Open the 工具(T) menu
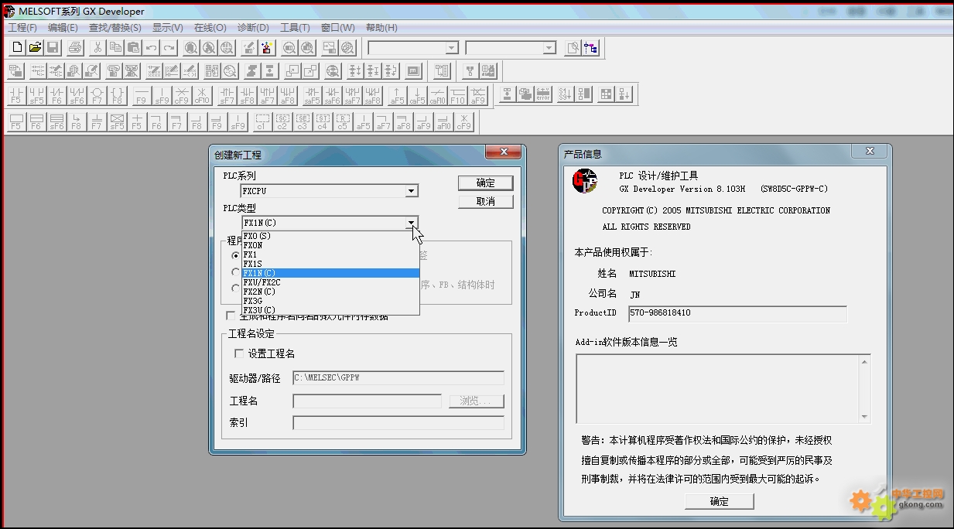Screen dimensions: 954x529 click(295, 28)
